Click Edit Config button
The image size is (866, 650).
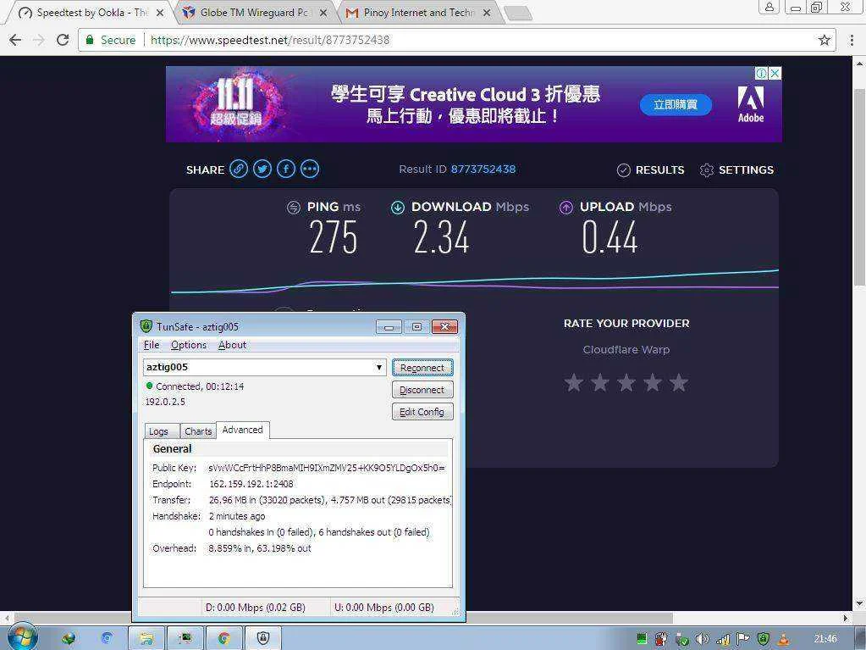point(422,412)
